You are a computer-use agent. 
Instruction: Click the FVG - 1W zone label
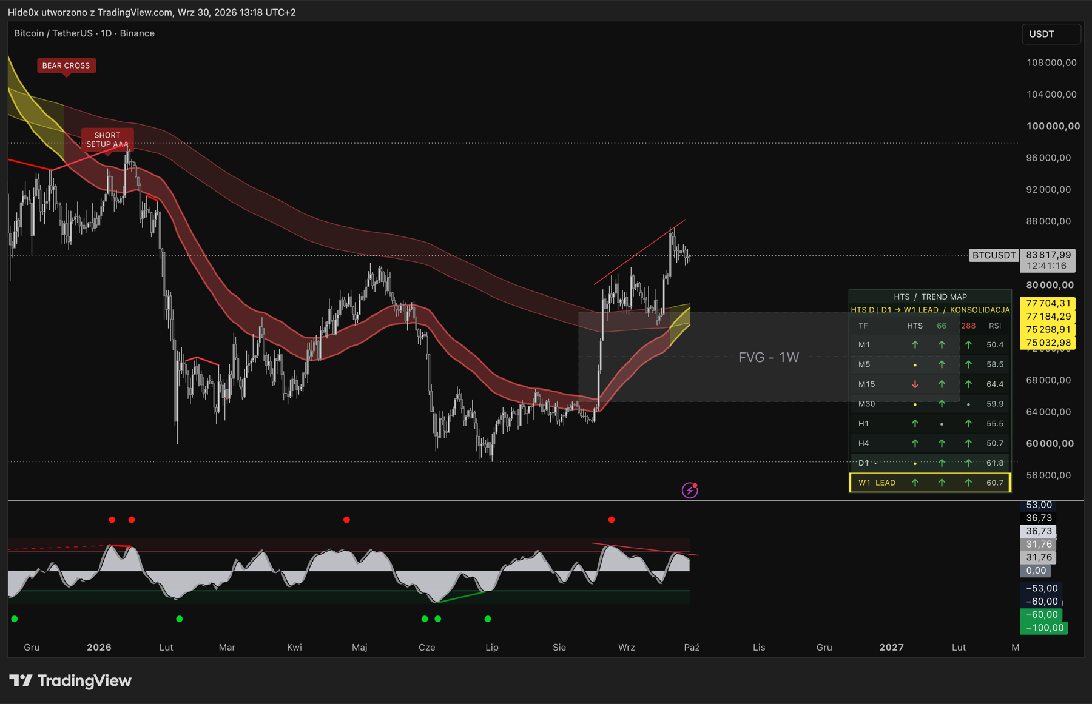tap(769, 357)
